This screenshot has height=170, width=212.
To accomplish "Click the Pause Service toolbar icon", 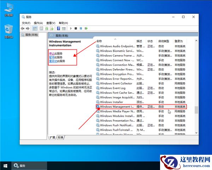I will click(81, 28).
